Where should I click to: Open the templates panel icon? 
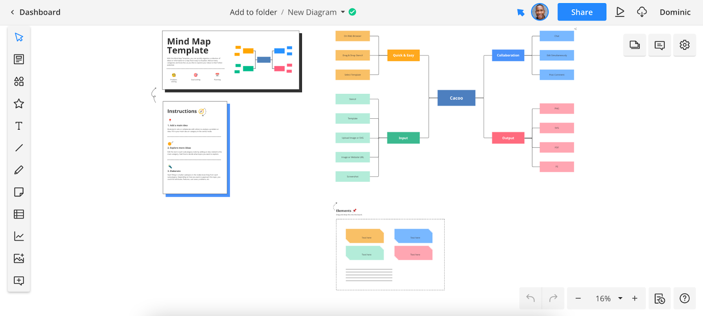click(19, 59)
